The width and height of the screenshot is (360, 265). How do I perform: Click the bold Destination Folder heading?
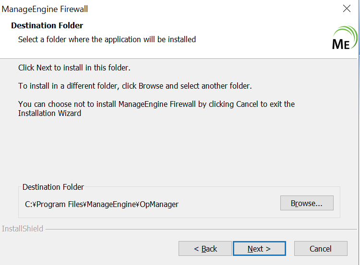47,26
